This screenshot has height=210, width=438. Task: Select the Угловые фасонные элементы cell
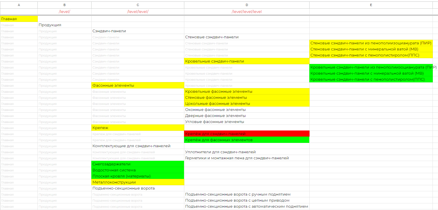[x=247, y=122]
